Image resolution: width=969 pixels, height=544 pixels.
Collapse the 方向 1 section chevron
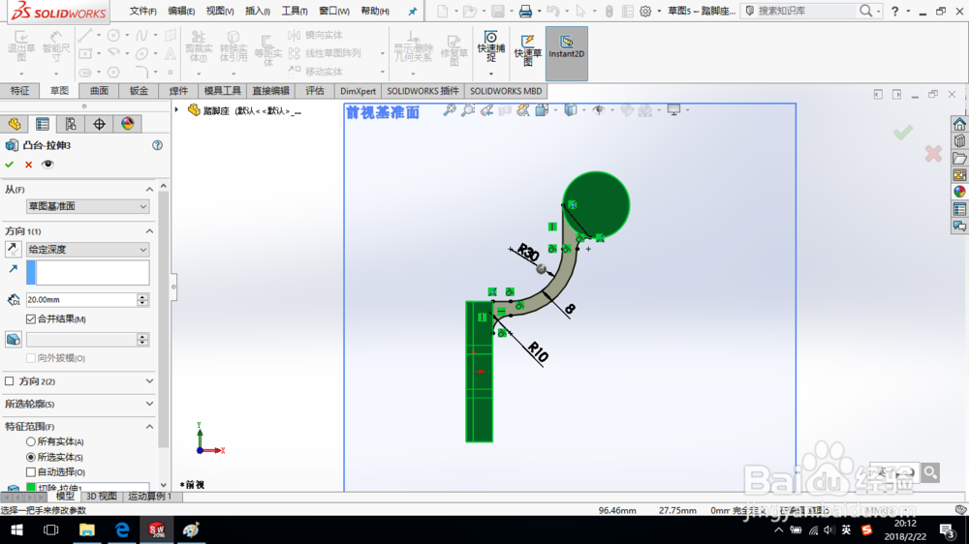(x=149, y=231)
